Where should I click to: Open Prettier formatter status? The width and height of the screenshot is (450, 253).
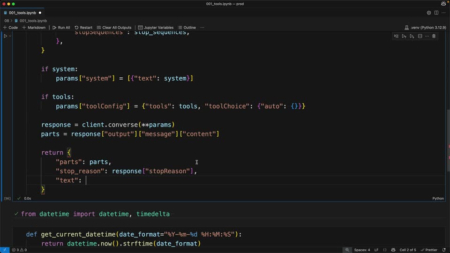(x=429, y=250)
